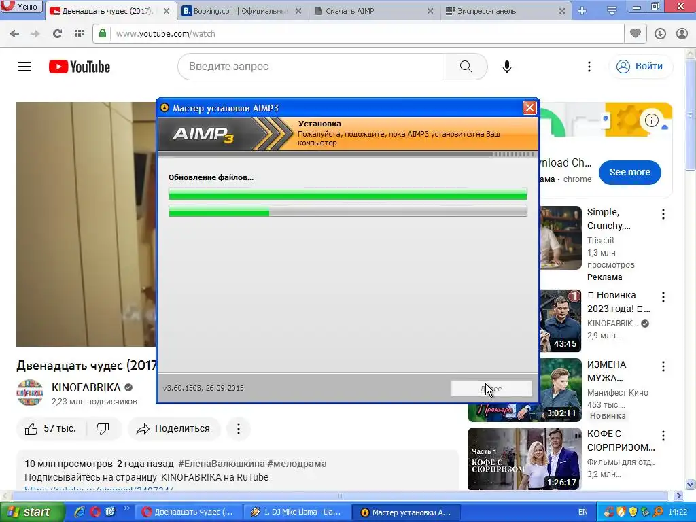Open the ИЗМЕНА МУЖА video title
This screenshot has height=522, width=696.
click(x=606, y=371)
